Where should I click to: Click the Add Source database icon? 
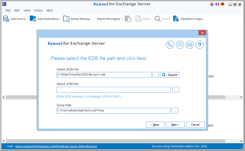tap(6, 19)
